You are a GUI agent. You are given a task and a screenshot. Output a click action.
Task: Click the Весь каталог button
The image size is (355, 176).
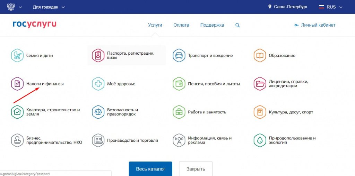[150, 169]
